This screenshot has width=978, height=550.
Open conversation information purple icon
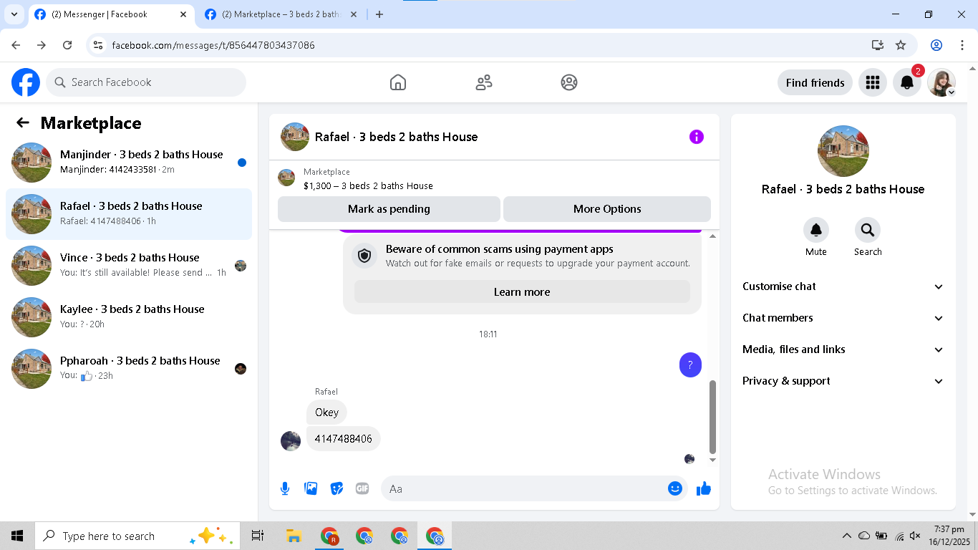697,137
